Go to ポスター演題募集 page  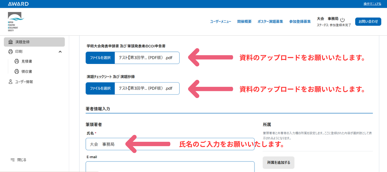(270, 21)
